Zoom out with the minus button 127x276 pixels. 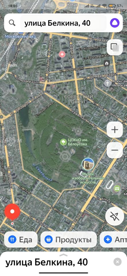[115, 150]
